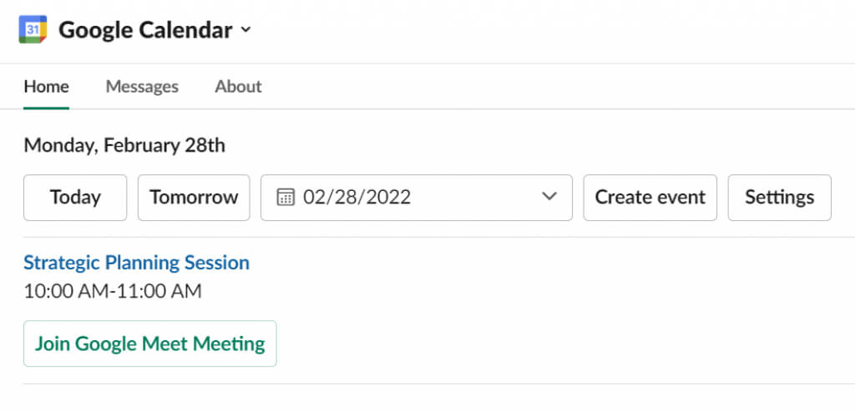Switch to the Home tab
Image resolution: width=855 pixels, height=411 pixels.
click(46, 87)
